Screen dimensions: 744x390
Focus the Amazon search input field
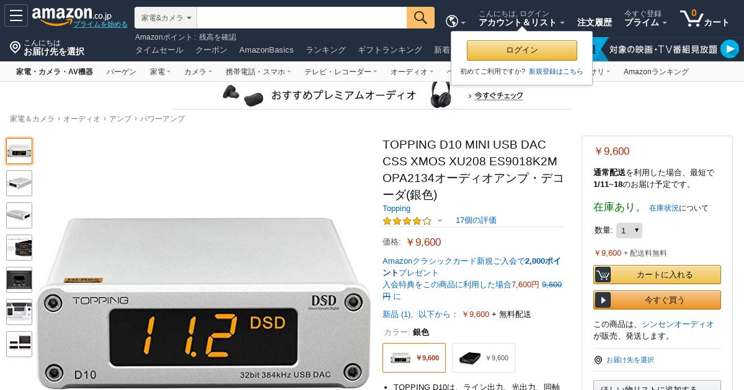(302, 17)
